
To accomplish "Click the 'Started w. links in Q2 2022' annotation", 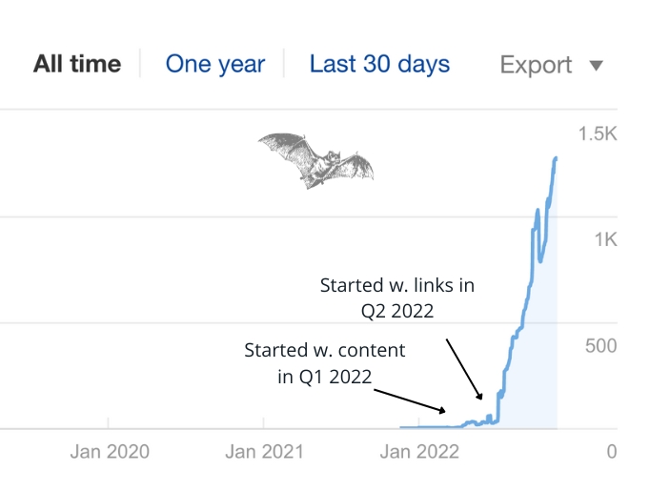I will pos(397,297).
